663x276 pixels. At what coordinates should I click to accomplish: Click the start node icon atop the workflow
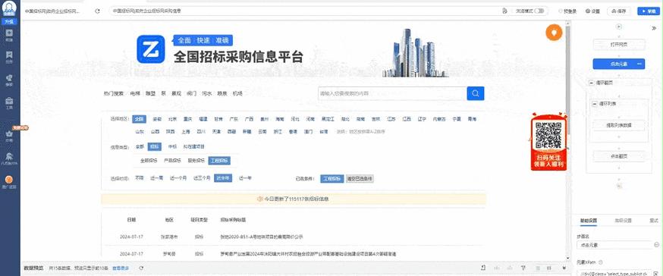tap(619, 27)
